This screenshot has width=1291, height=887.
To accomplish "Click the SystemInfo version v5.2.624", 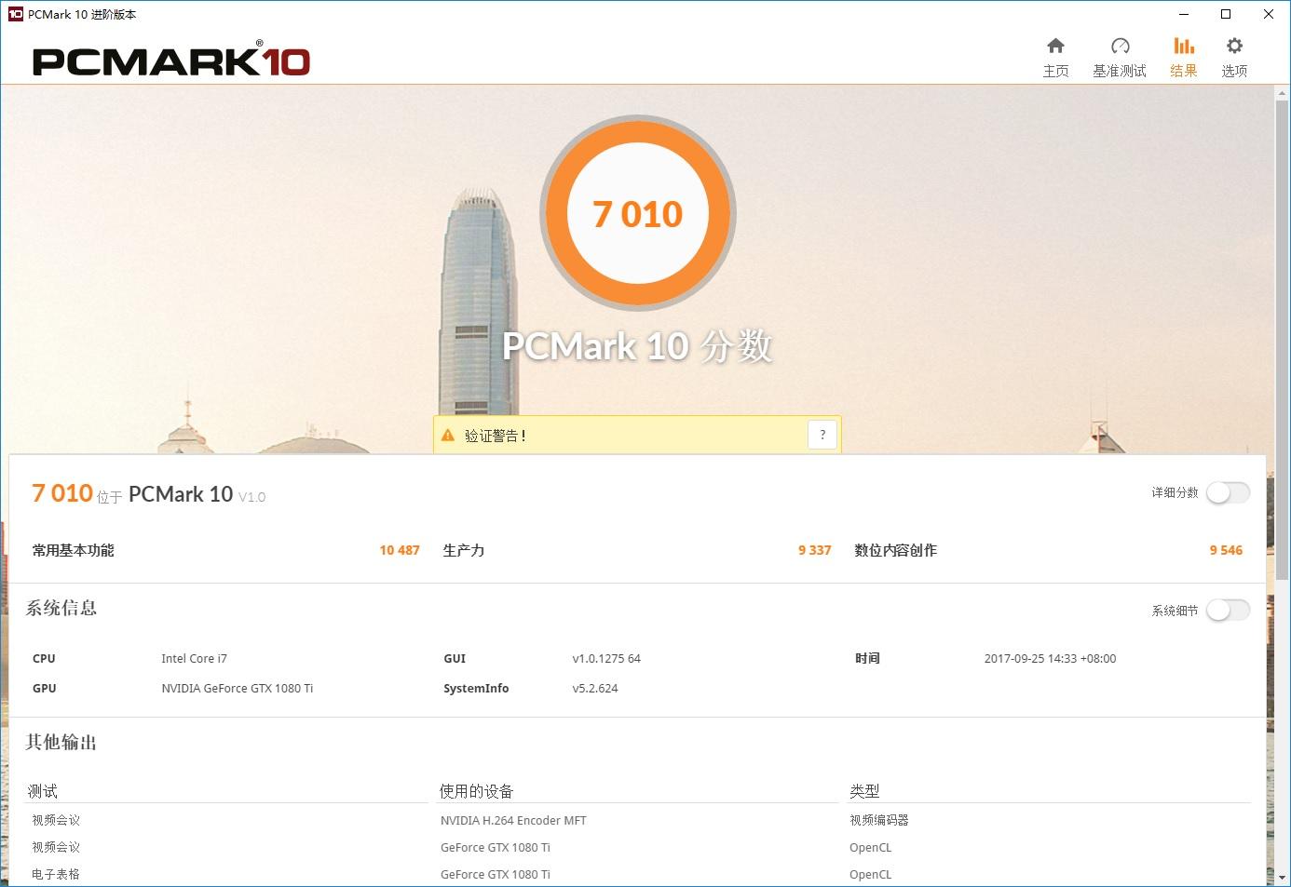I will [x=595, y=688].
